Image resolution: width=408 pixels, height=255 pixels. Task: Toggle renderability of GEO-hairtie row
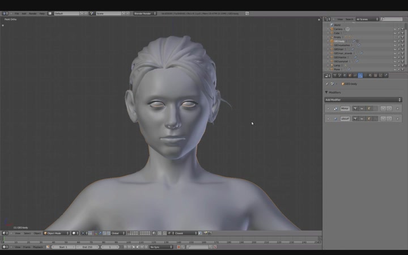402,57
